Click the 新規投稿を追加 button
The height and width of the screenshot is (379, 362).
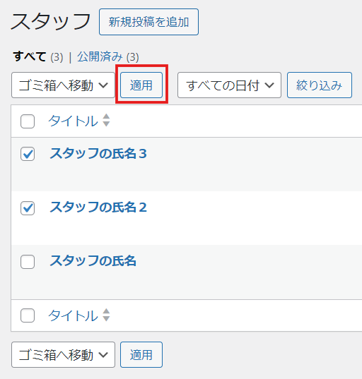coord(148,22)
